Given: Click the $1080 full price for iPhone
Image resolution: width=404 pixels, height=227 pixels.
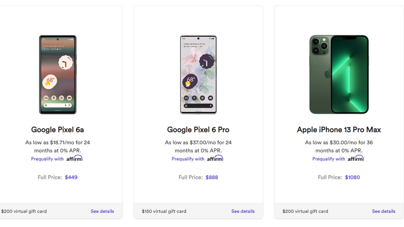Looking at the screenshot, I should click(352, 177).
